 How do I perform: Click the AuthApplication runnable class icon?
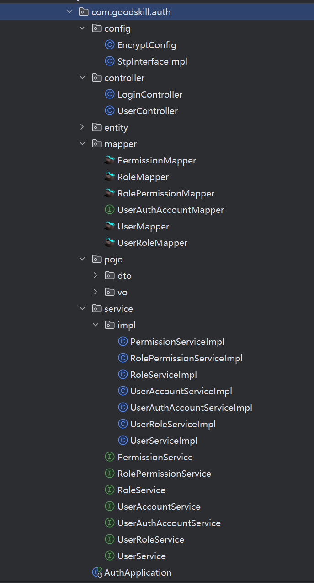tap(97, 572)
